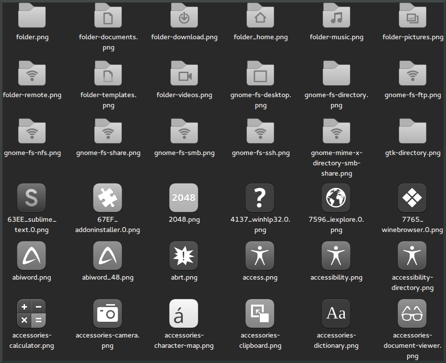The width and height of the screenshot is (446, 363).
Task: Select the accessories-dictionary.png Aa icon
Action: (x=336, y=313)
